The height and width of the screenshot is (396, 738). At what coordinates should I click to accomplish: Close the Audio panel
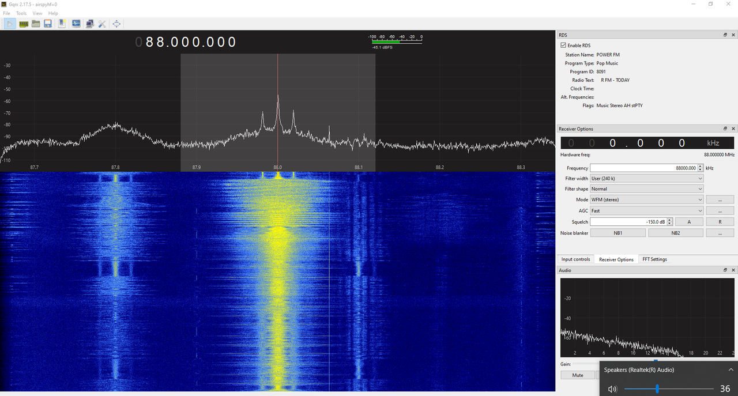pos(733,270)
